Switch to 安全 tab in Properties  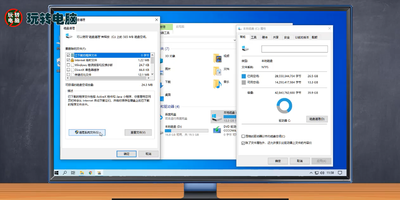tap(287, 37)
